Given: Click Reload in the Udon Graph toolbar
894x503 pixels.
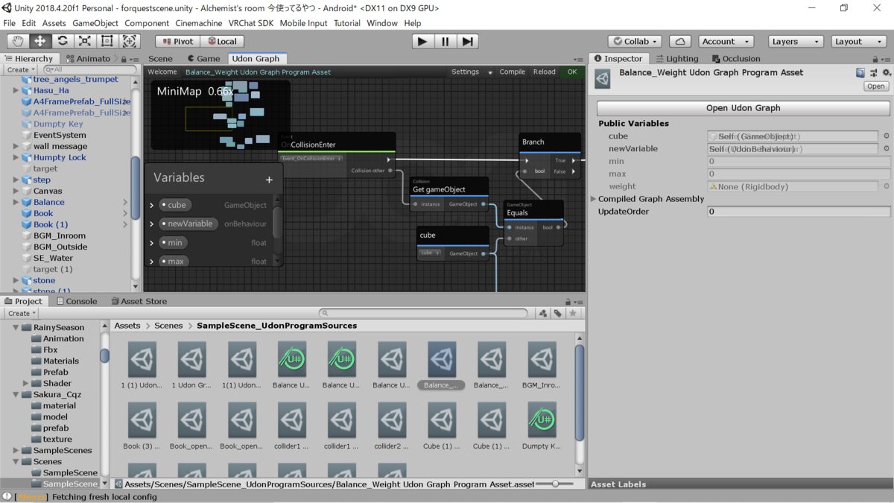Looking at the screenshot, I should click(544, 72).
